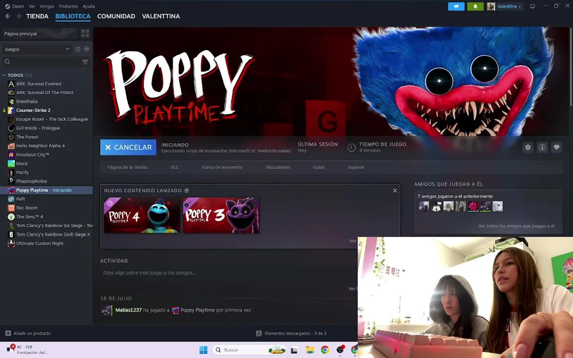Collapse the TODOS game category

tap(4, 75)
